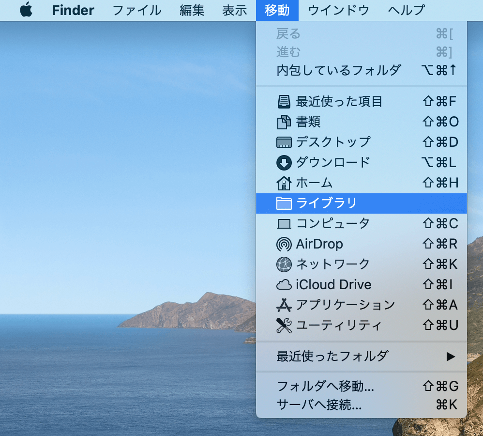This screenshot has width=483, height=436.
Task: Click the ホーム house icon
Action: coord(284,183)
